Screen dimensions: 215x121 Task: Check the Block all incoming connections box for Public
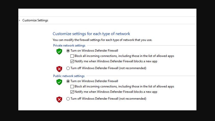[72, 86]
